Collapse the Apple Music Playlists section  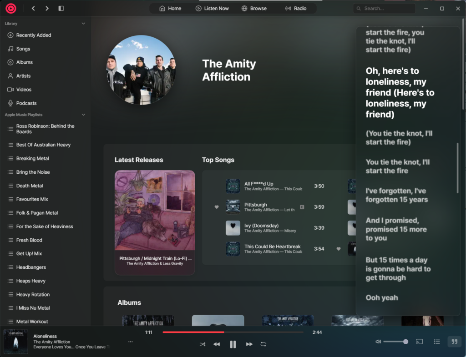83,115
